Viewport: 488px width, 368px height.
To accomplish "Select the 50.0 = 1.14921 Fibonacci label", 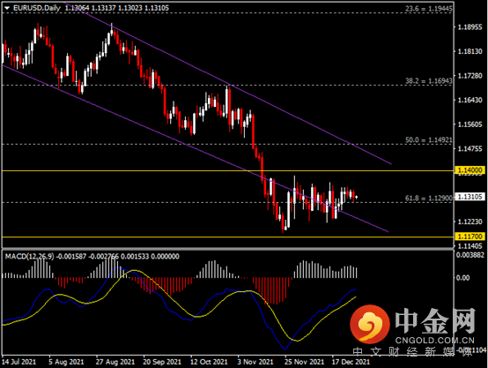I will click(429, 140).
